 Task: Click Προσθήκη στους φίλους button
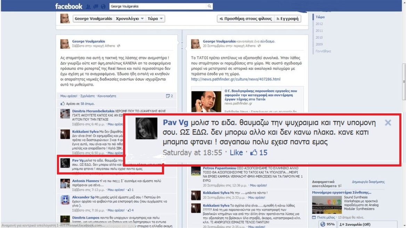pos(245,19)
